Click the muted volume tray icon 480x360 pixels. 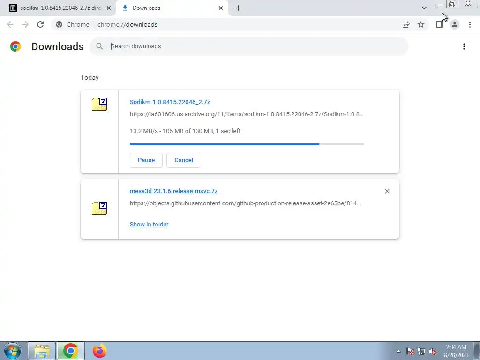[x=433, y=351]
